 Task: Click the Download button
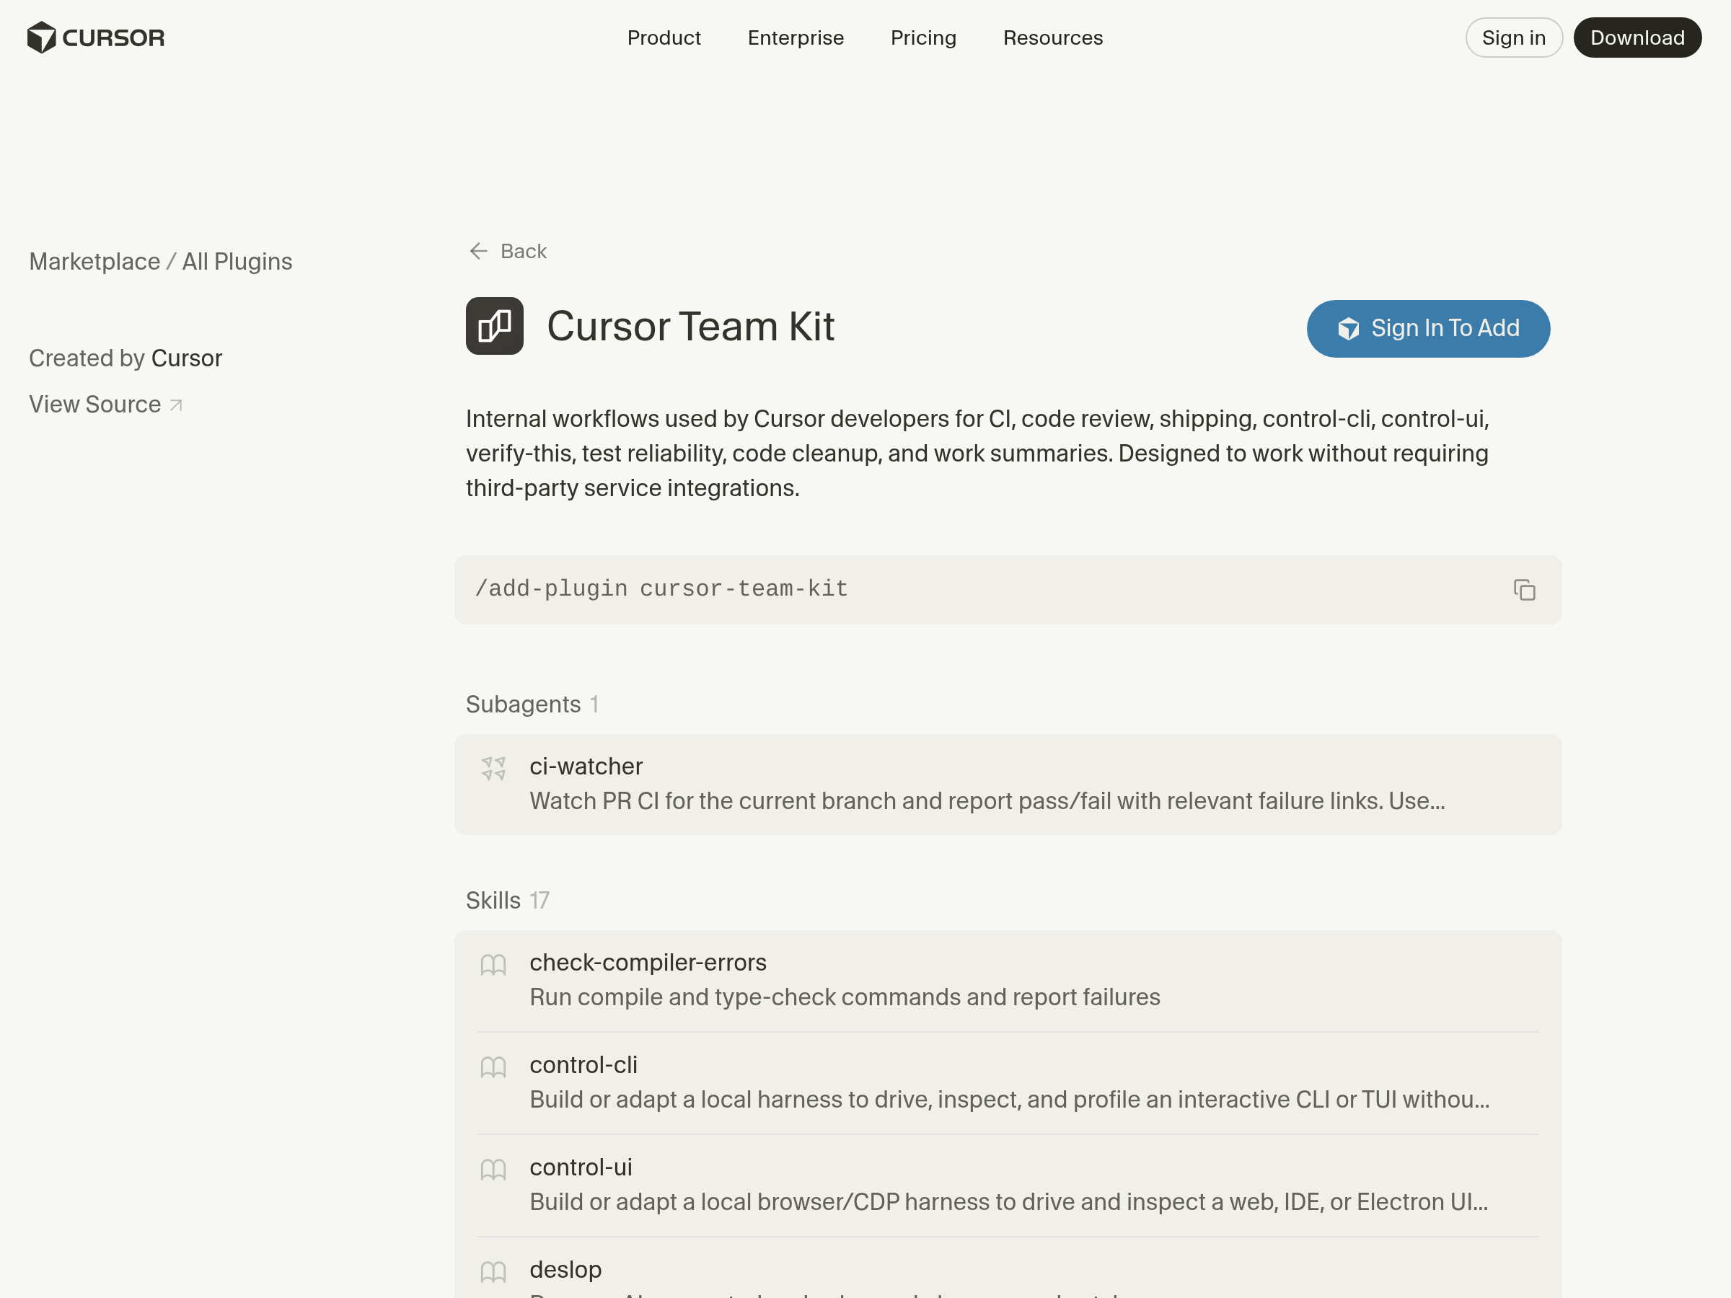click(x=1637, y=37)
